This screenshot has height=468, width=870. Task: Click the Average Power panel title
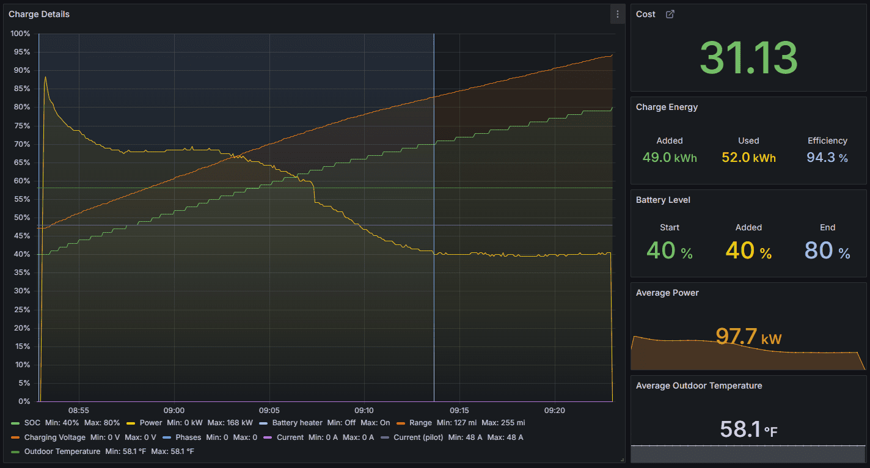pos(668,293)
